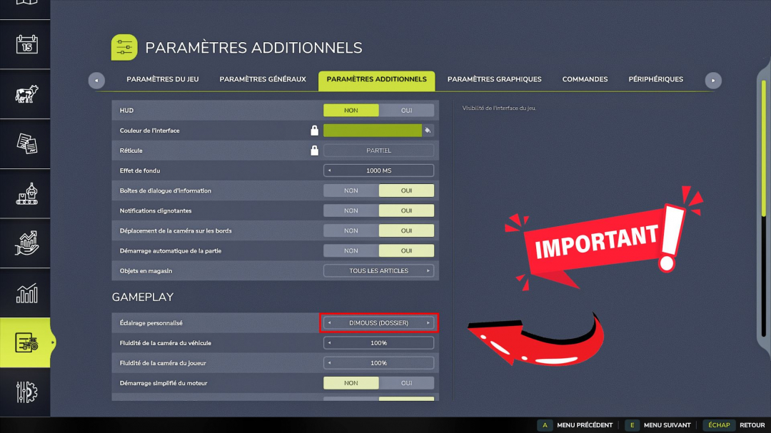
Task: Open the Réticule setting selector
Action: [x=378, y=150]
